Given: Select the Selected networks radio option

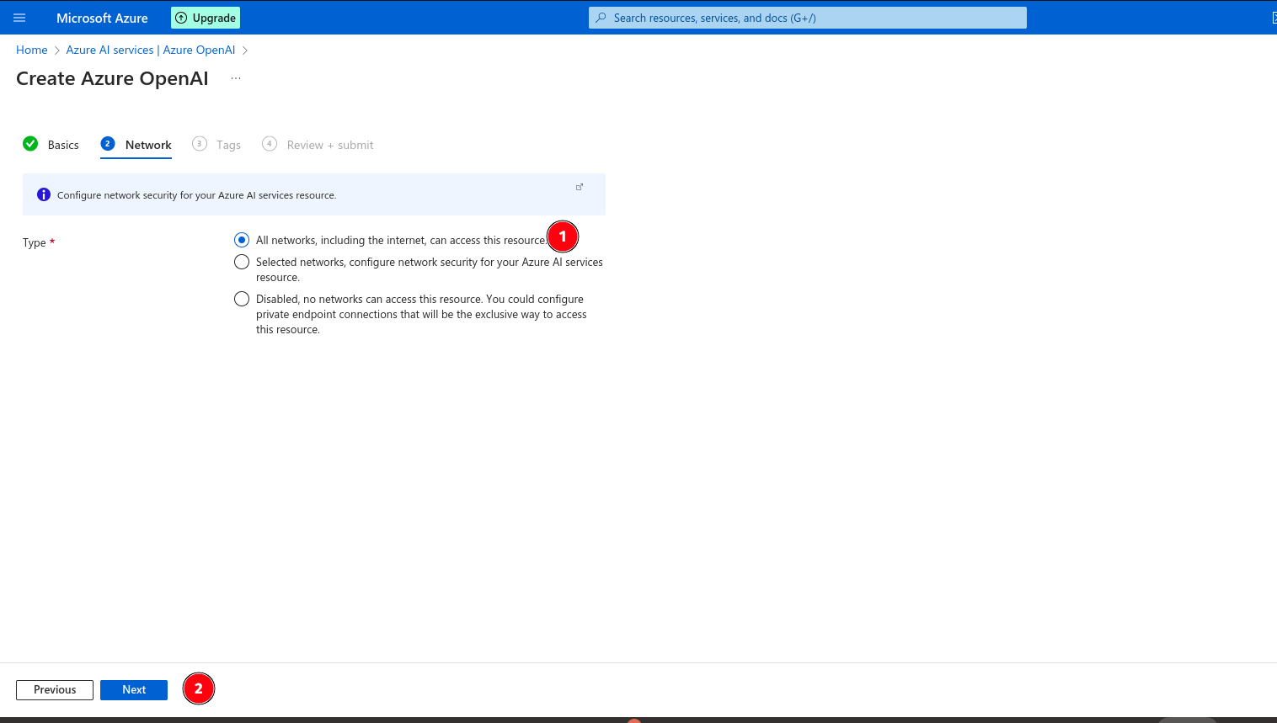Looking at the screenshot, I should click(242, 262).
